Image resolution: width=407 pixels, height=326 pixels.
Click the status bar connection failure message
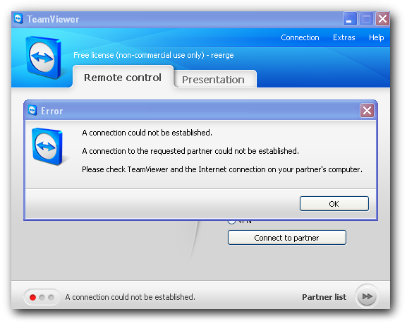pos(130,297)
